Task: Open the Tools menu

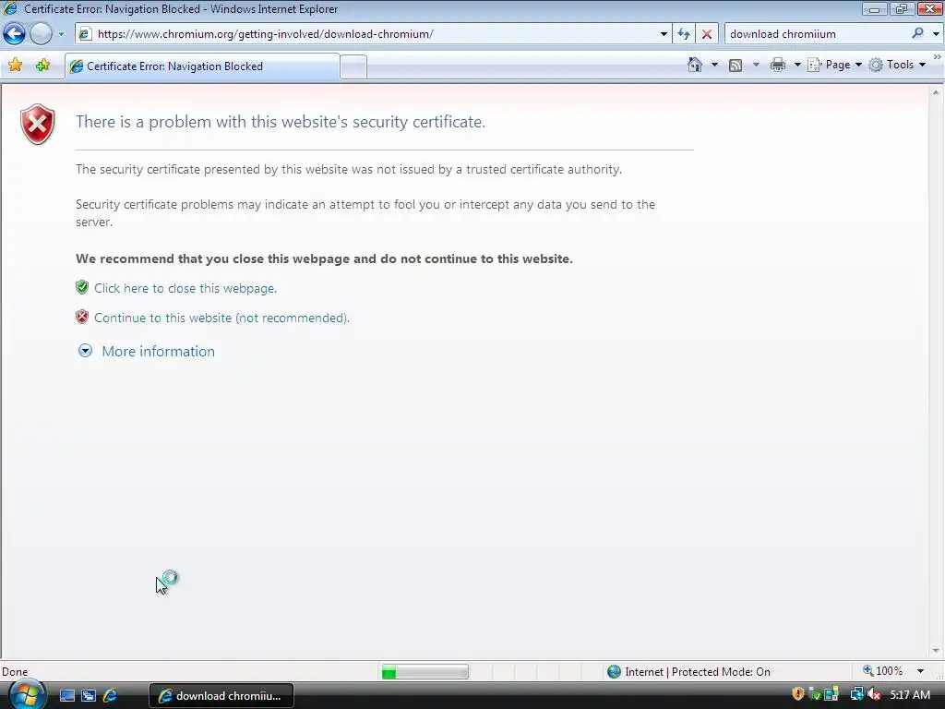Action: pyautogui.click(x=897, y=65)
